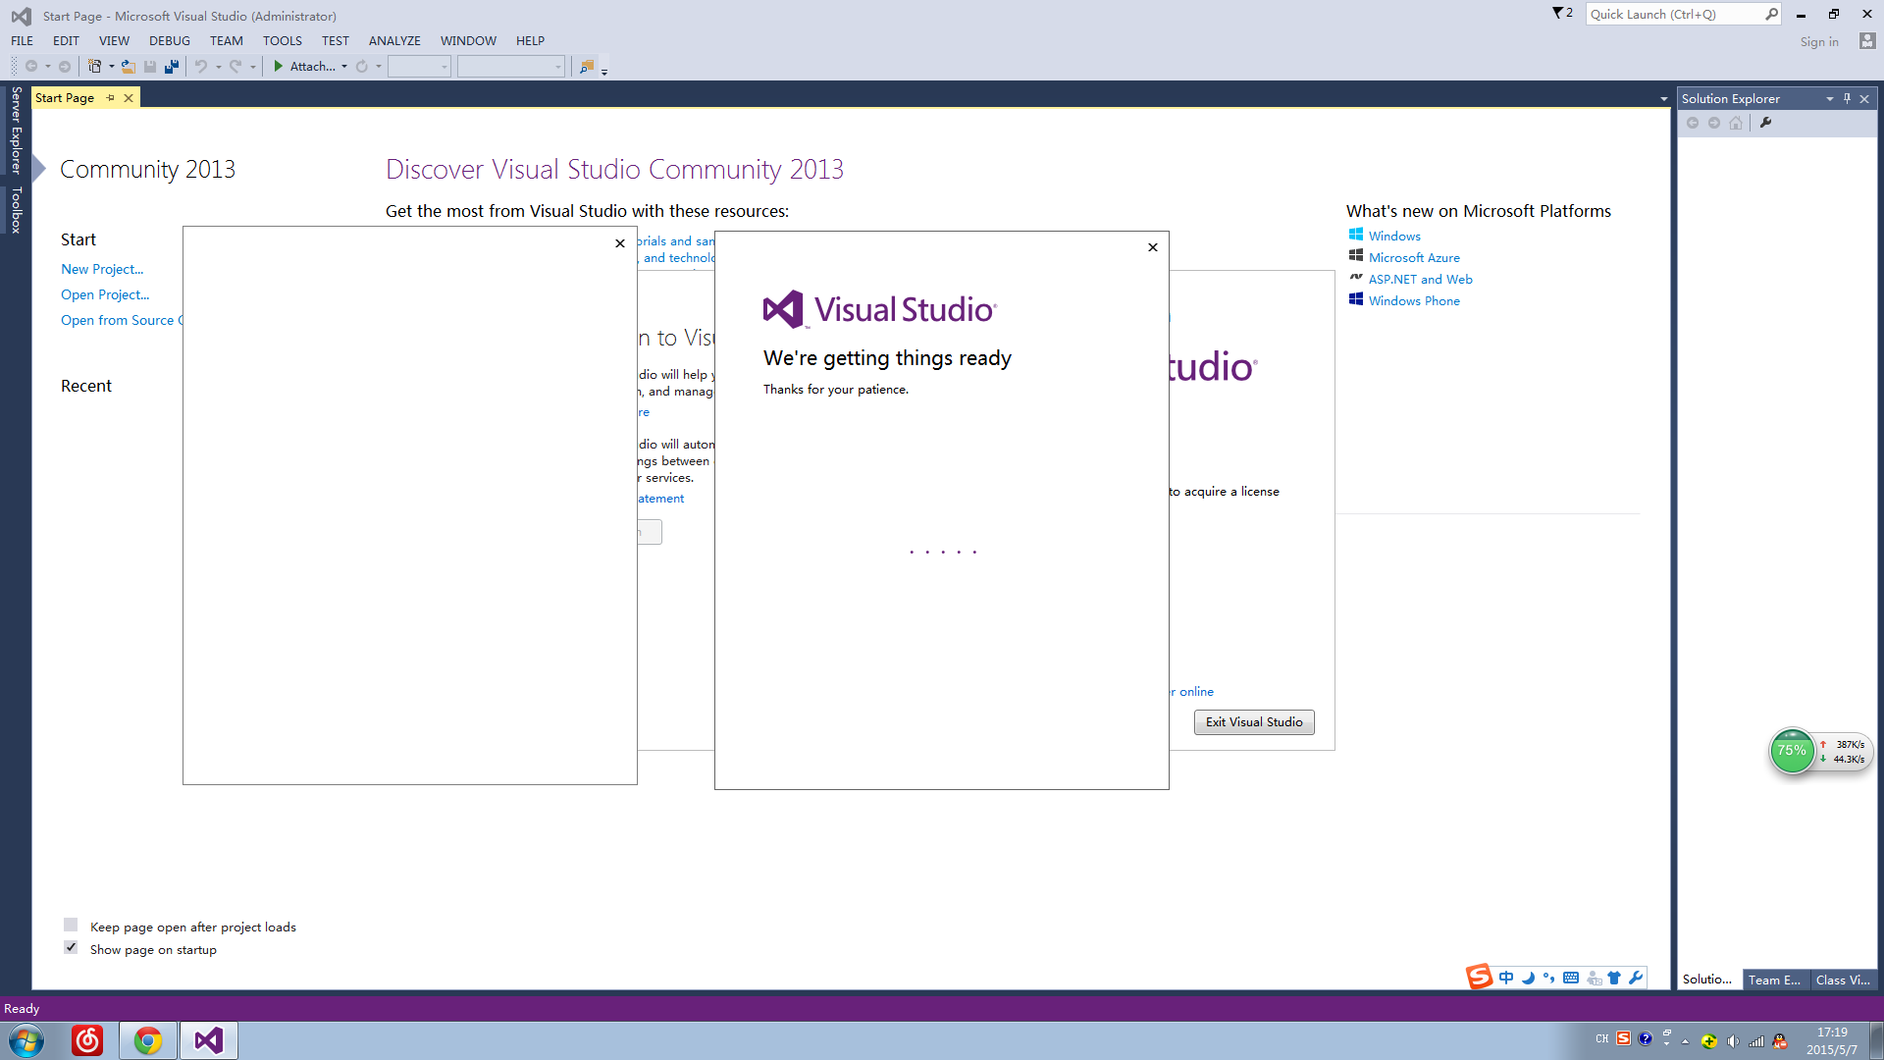The width and height of the screenshot is (1884, 1060).
Task: Click the Save All toolbar icon
Action: click(172, 67)
